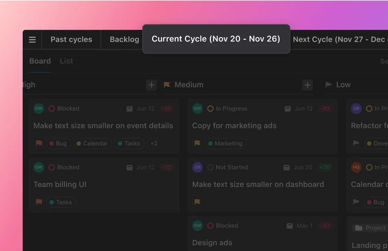
Task: Select Tasks tag on Team billing UI card
Action: (61, 202)
